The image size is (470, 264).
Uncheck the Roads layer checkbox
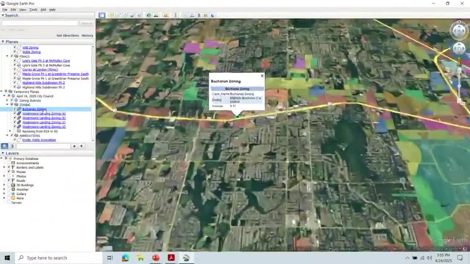[9, 181]
